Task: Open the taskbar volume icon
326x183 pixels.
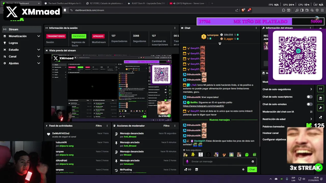Action: 304,179
